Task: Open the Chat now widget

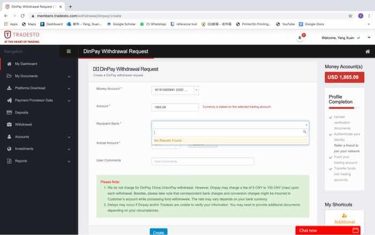Action: (328, 231)
